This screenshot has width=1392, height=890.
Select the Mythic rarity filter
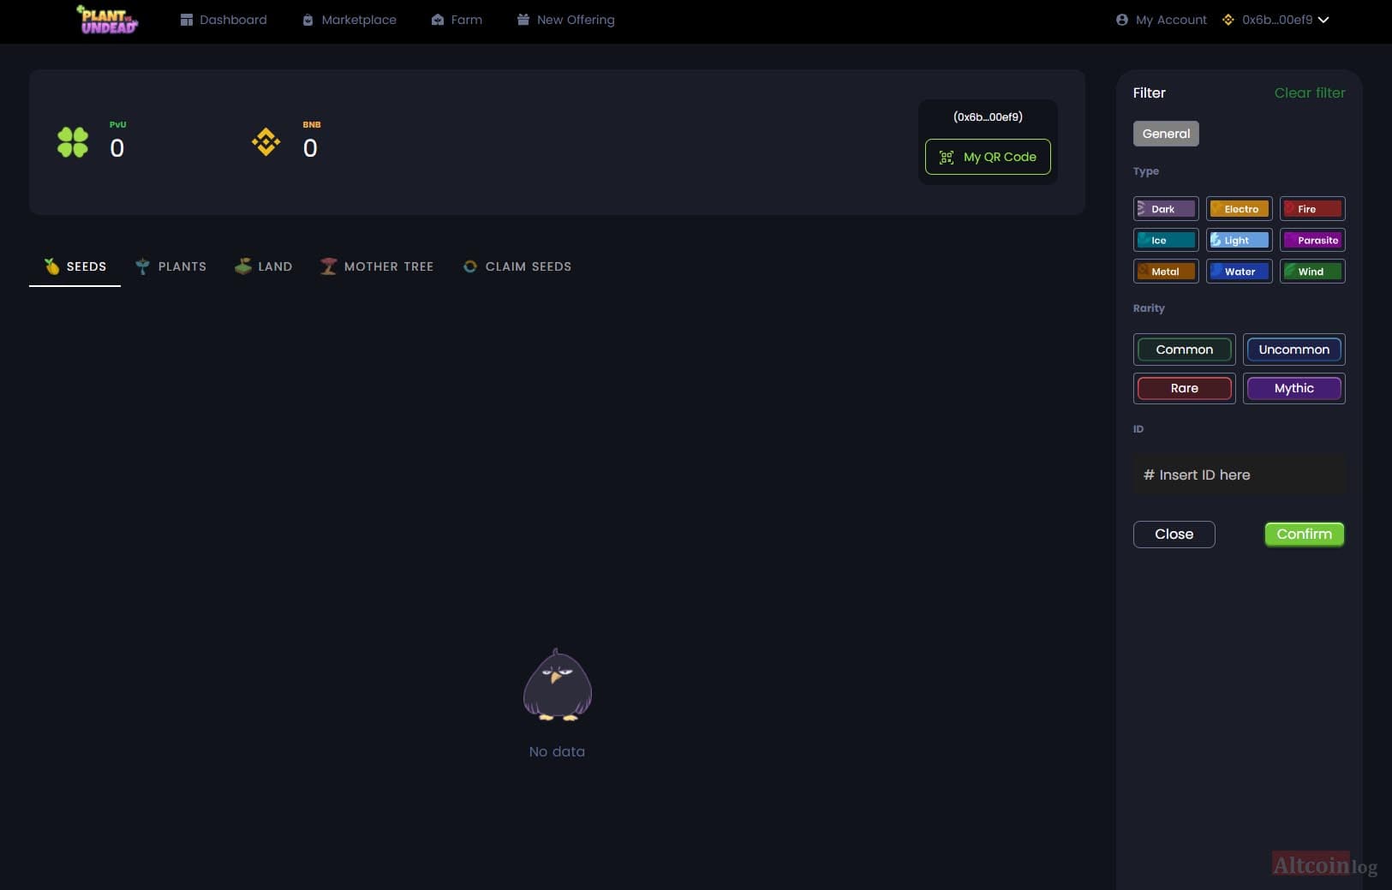[1294, 388]
